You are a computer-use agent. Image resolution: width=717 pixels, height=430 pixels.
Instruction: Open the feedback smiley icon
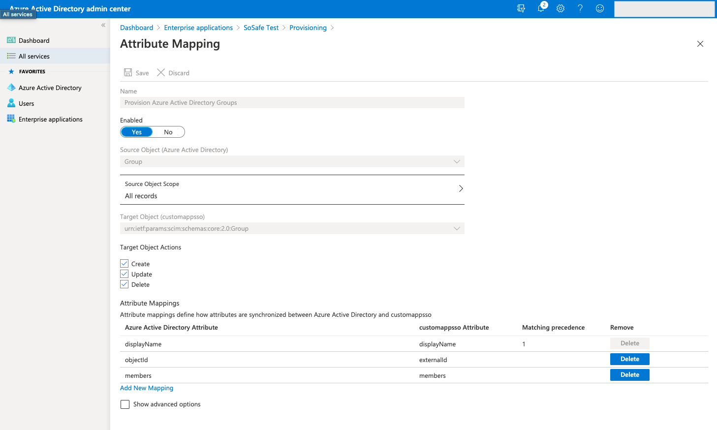[x=600, y=8]
